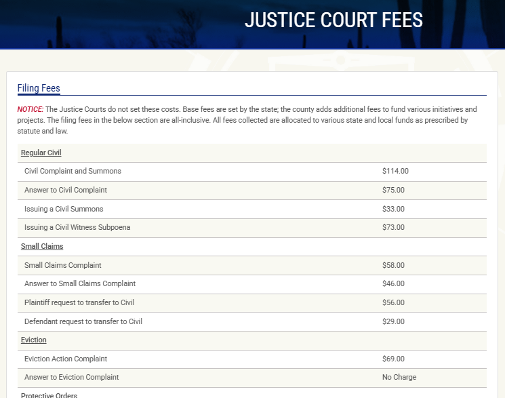Click the Justice Court Fees page title

click(334, 20)
